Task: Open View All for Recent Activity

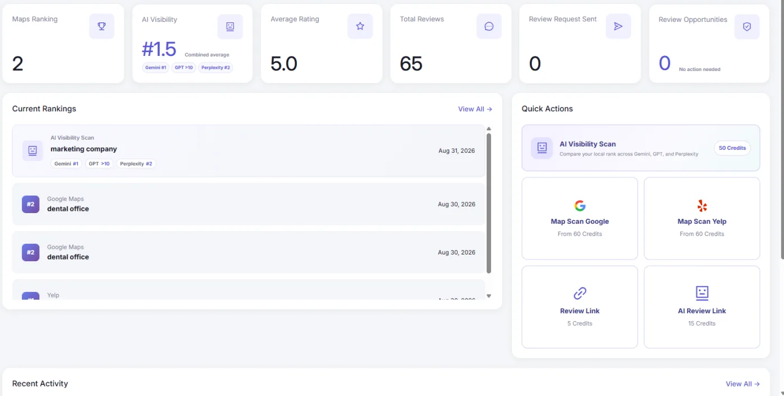Action: [x=743, y=384]
